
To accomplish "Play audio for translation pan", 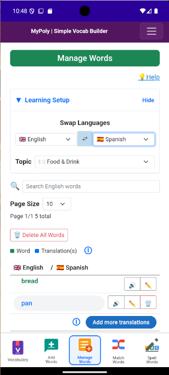I will tap(116, 302).
